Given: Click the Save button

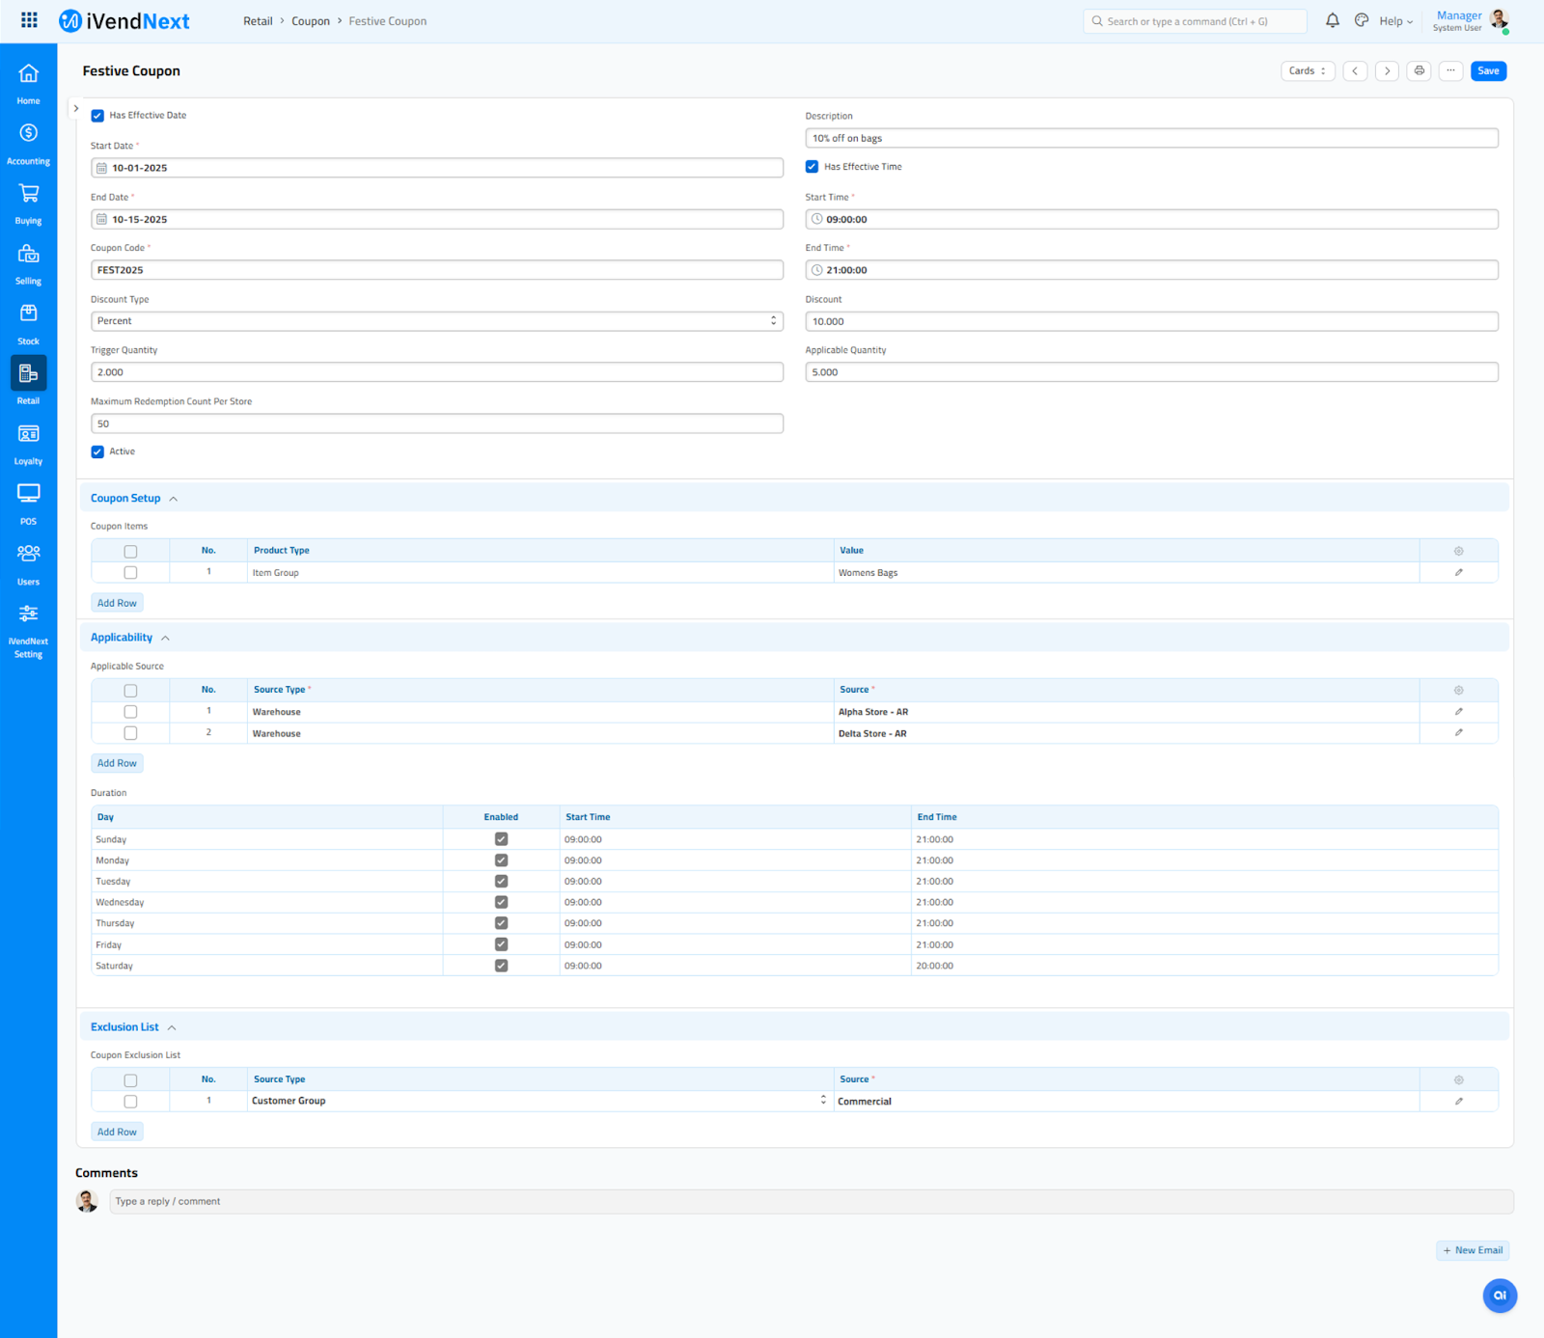Looking at the screenshot, I should pyautogui.click(x=1488, y=70).
